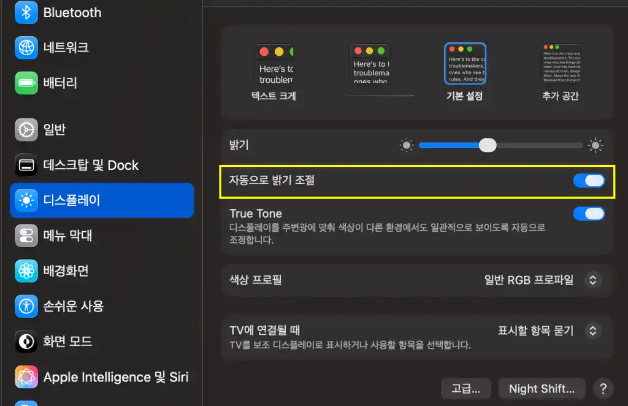Open 메뉴 막대 settings
Screen dimensions: 628x406
[x=102, y=236]
